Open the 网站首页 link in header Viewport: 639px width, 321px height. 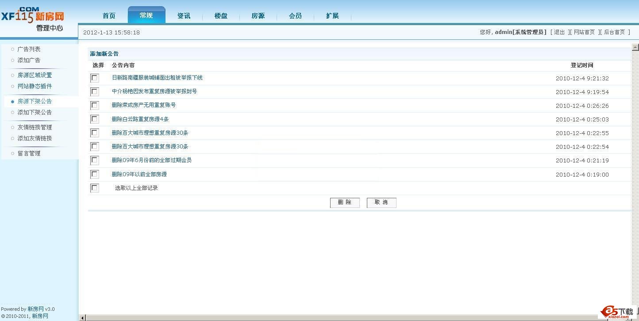pos(584,32)
